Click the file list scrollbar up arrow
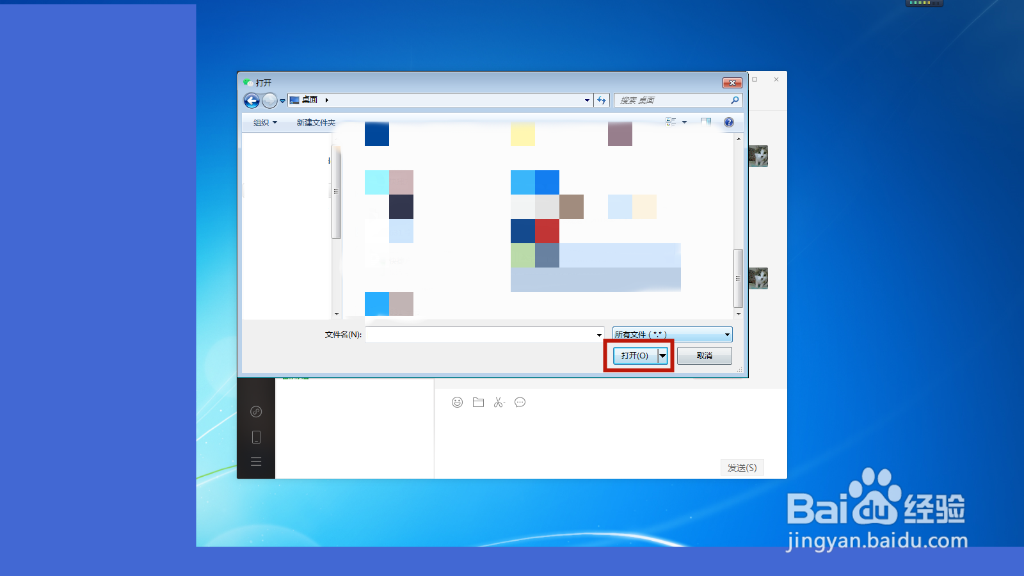The height and width of the screenshot is (576, 1024). pos(739,139)
